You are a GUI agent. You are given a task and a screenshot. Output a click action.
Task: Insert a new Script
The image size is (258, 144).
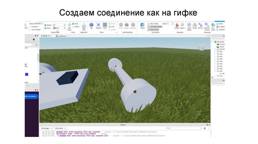click(x=220, y=24)
